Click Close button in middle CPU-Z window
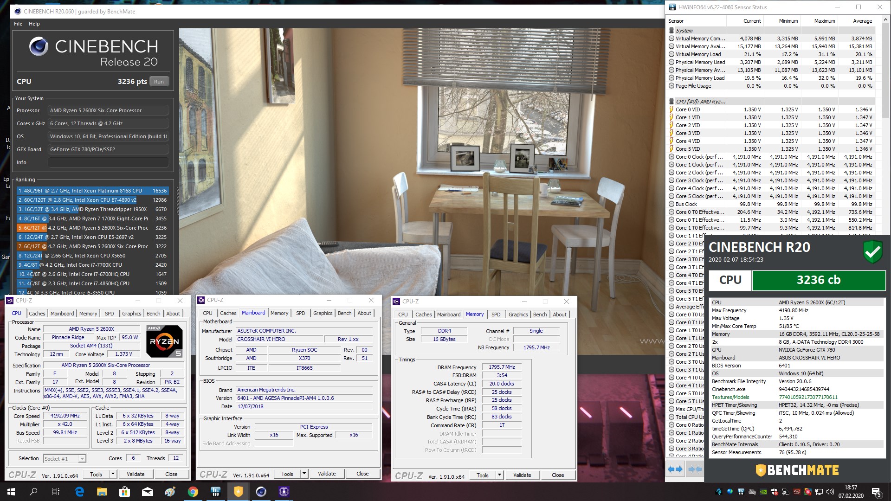Screen dimensions: 891x501 tap(362, 474)
